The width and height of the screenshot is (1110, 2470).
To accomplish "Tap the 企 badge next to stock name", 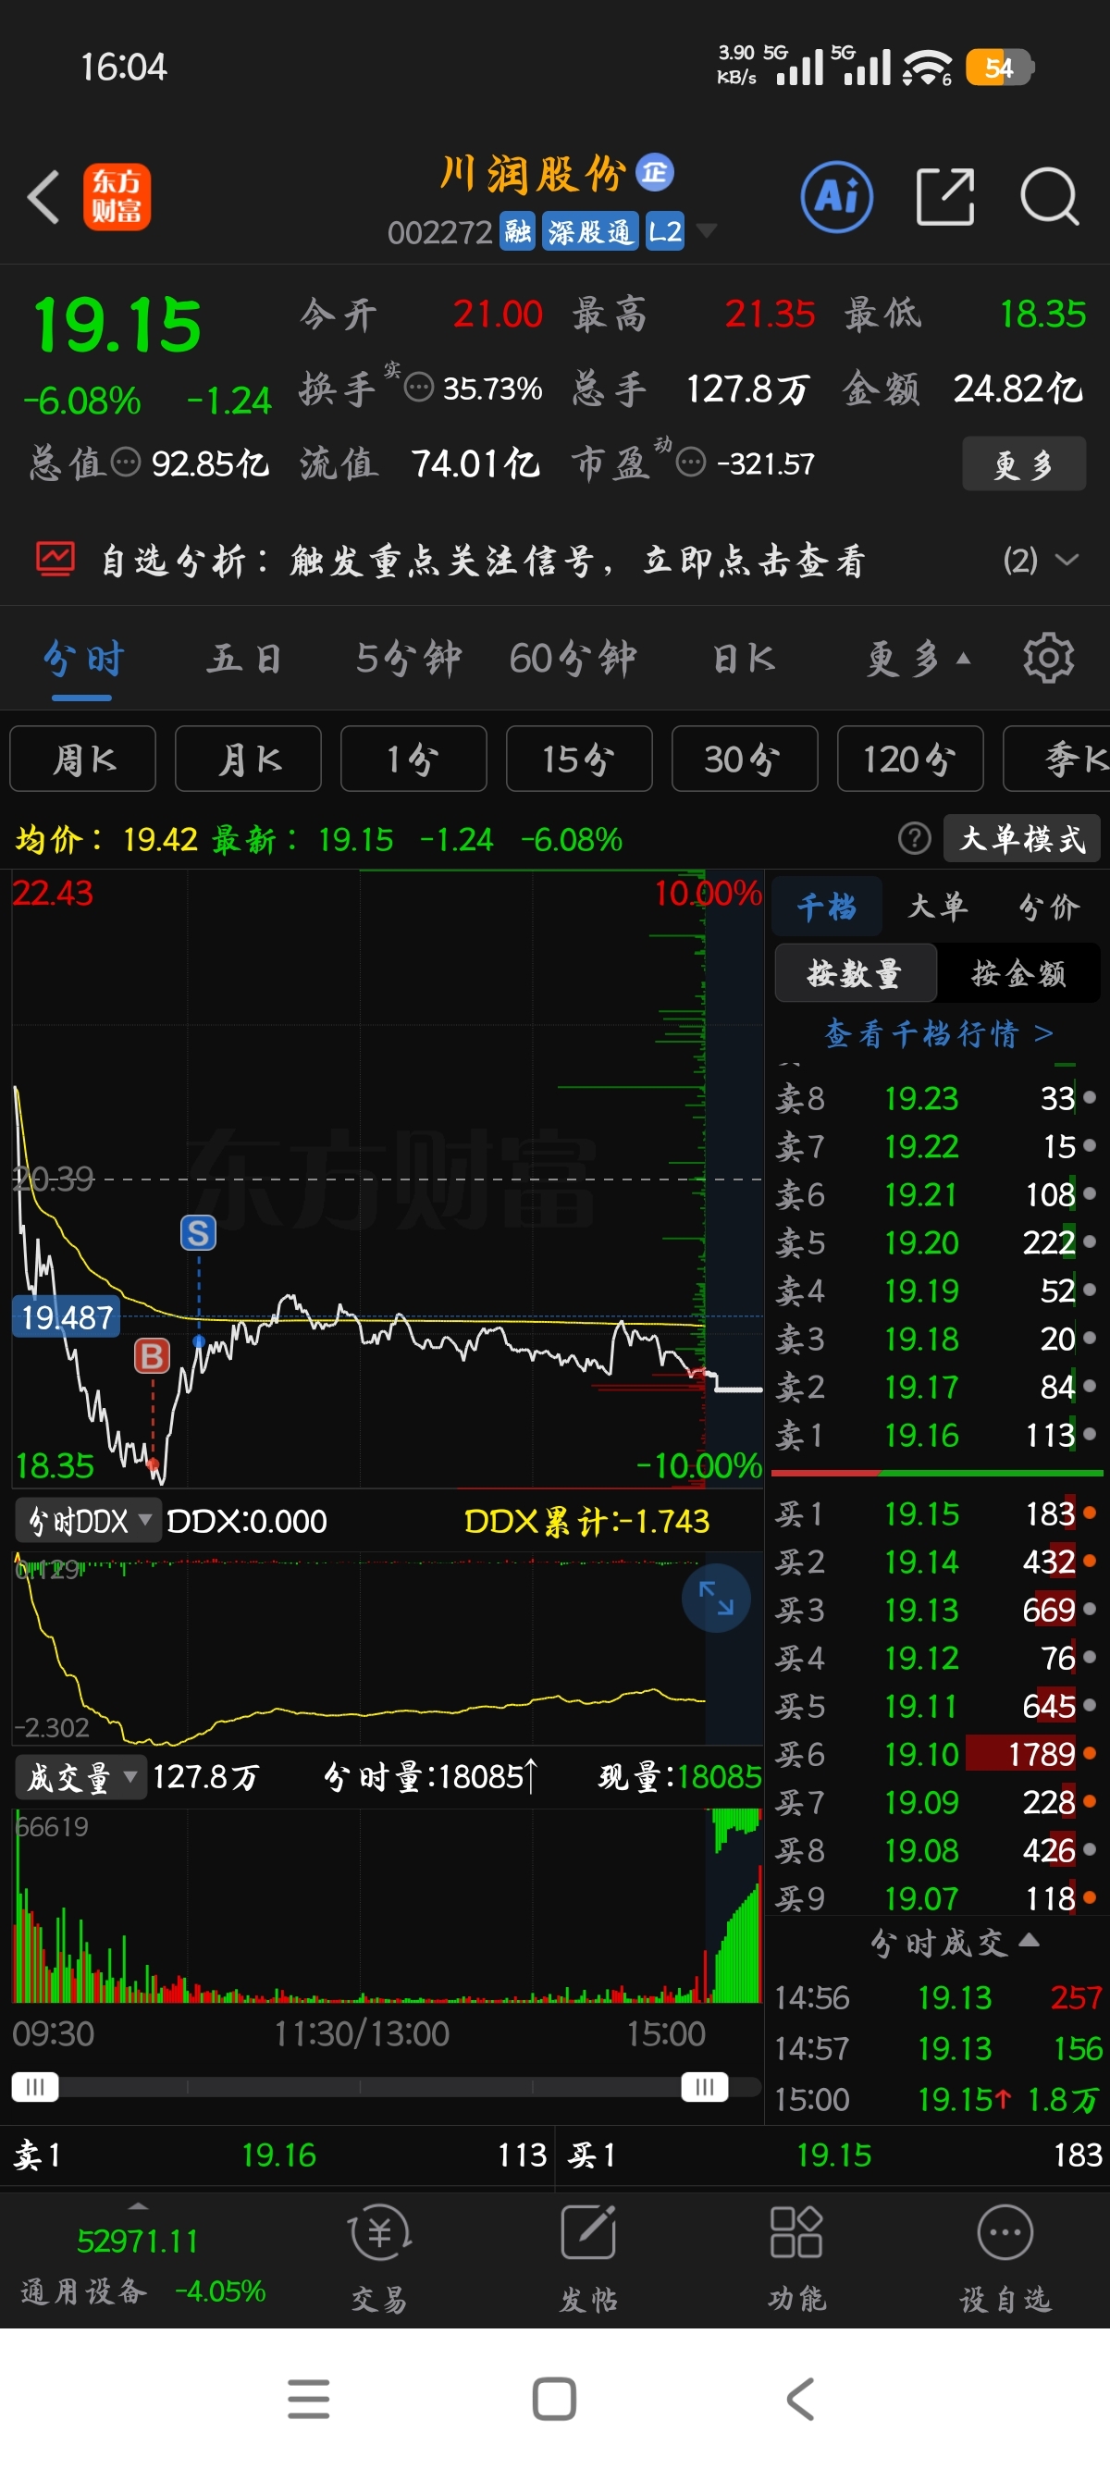I will click(x=655, y=173).
